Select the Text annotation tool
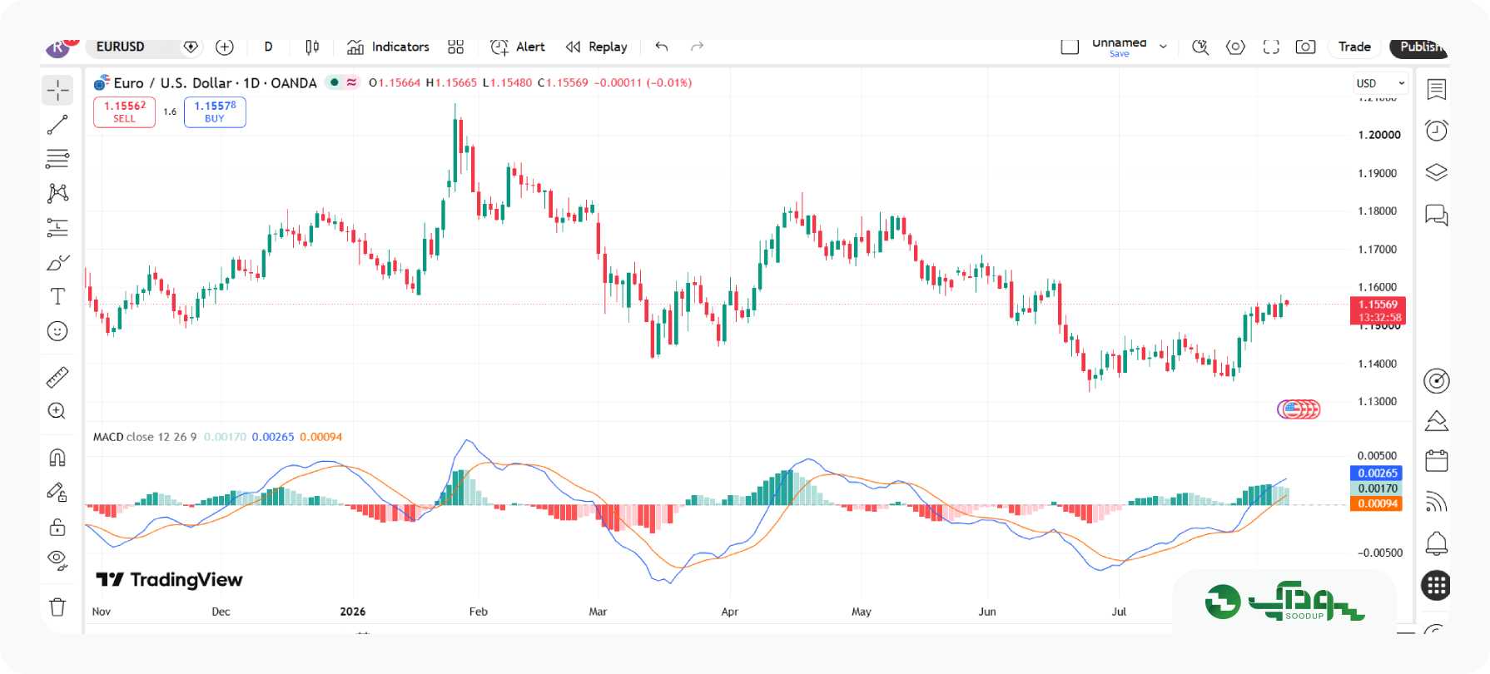Viewport: 1490px width, 674px height. pyautogui.click(x=57, y=296)
